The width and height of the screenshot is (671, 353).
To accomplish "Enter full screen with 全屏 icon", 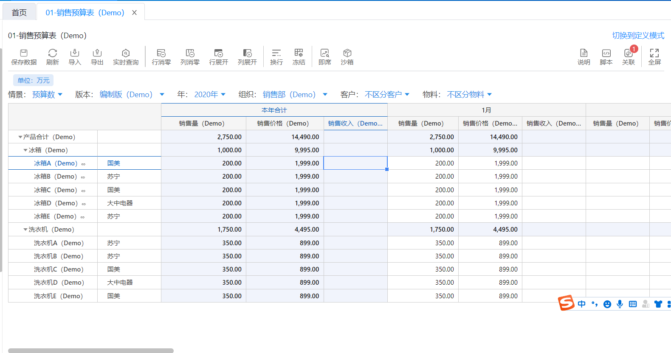I will [x=654, y=53].
